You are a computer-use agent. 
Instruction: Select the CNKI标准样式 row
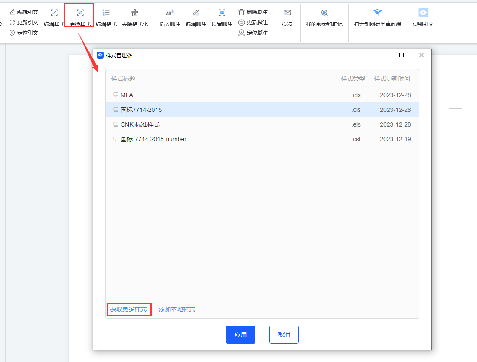click(x=262, y=124)
